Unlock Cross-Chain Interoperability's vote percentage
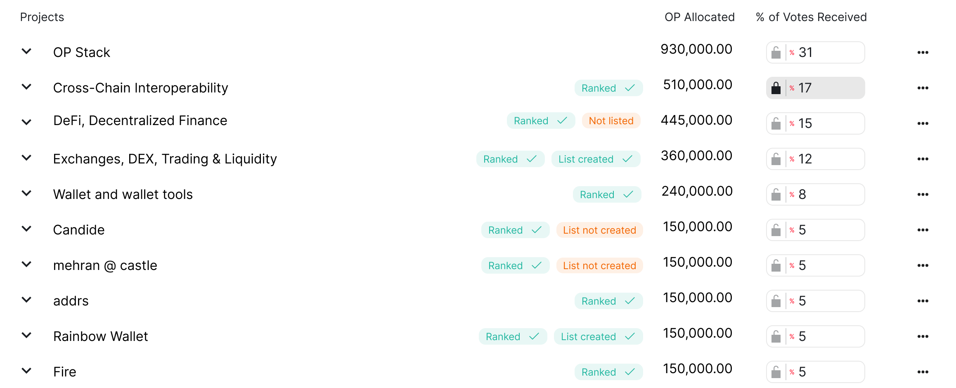The width and height of the screenshot is (956, 388). point(776,88)
